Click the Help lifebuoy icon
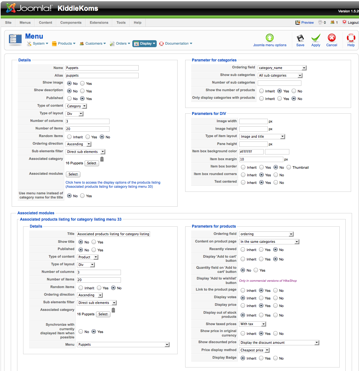 coord(351,38)
